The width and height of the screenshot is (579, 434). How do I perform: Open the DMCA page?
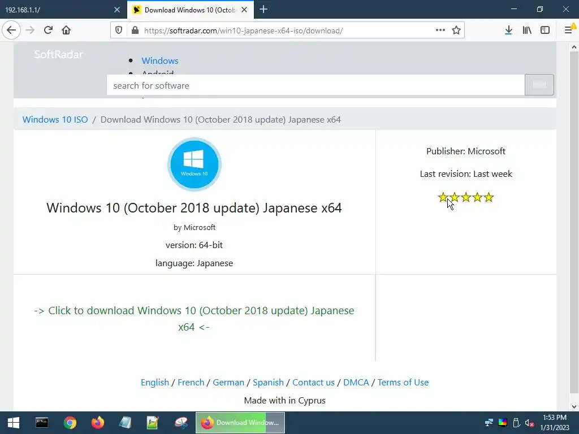(356, 383)
